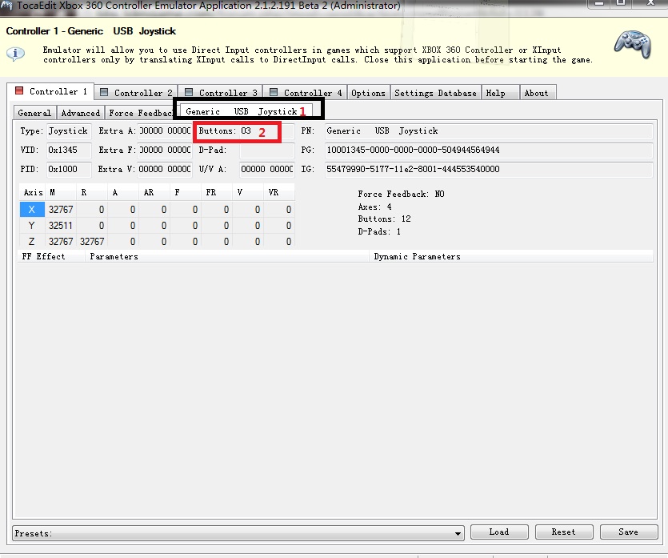Viewport: 668px width, 558px height.
Task: Click the Extra V value field
Action: 165,169
